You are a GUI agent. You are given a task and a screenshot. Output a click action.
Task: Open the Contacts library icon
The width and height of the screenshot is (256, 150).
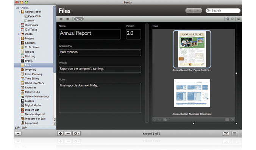(22, 43)
